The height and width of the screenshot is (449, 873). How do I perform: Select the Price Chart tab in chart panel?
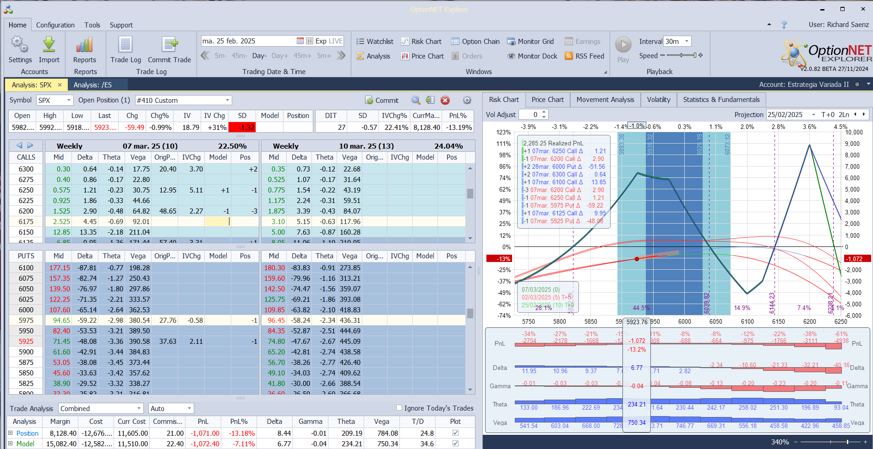547,100
